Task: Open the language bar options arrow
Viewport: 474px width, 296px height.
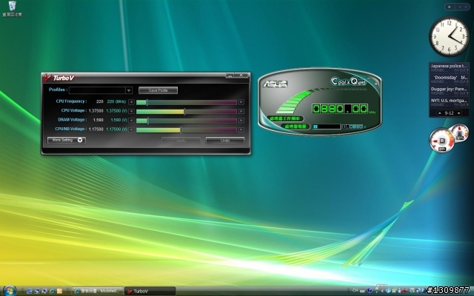Action: (x=376, y=292)
